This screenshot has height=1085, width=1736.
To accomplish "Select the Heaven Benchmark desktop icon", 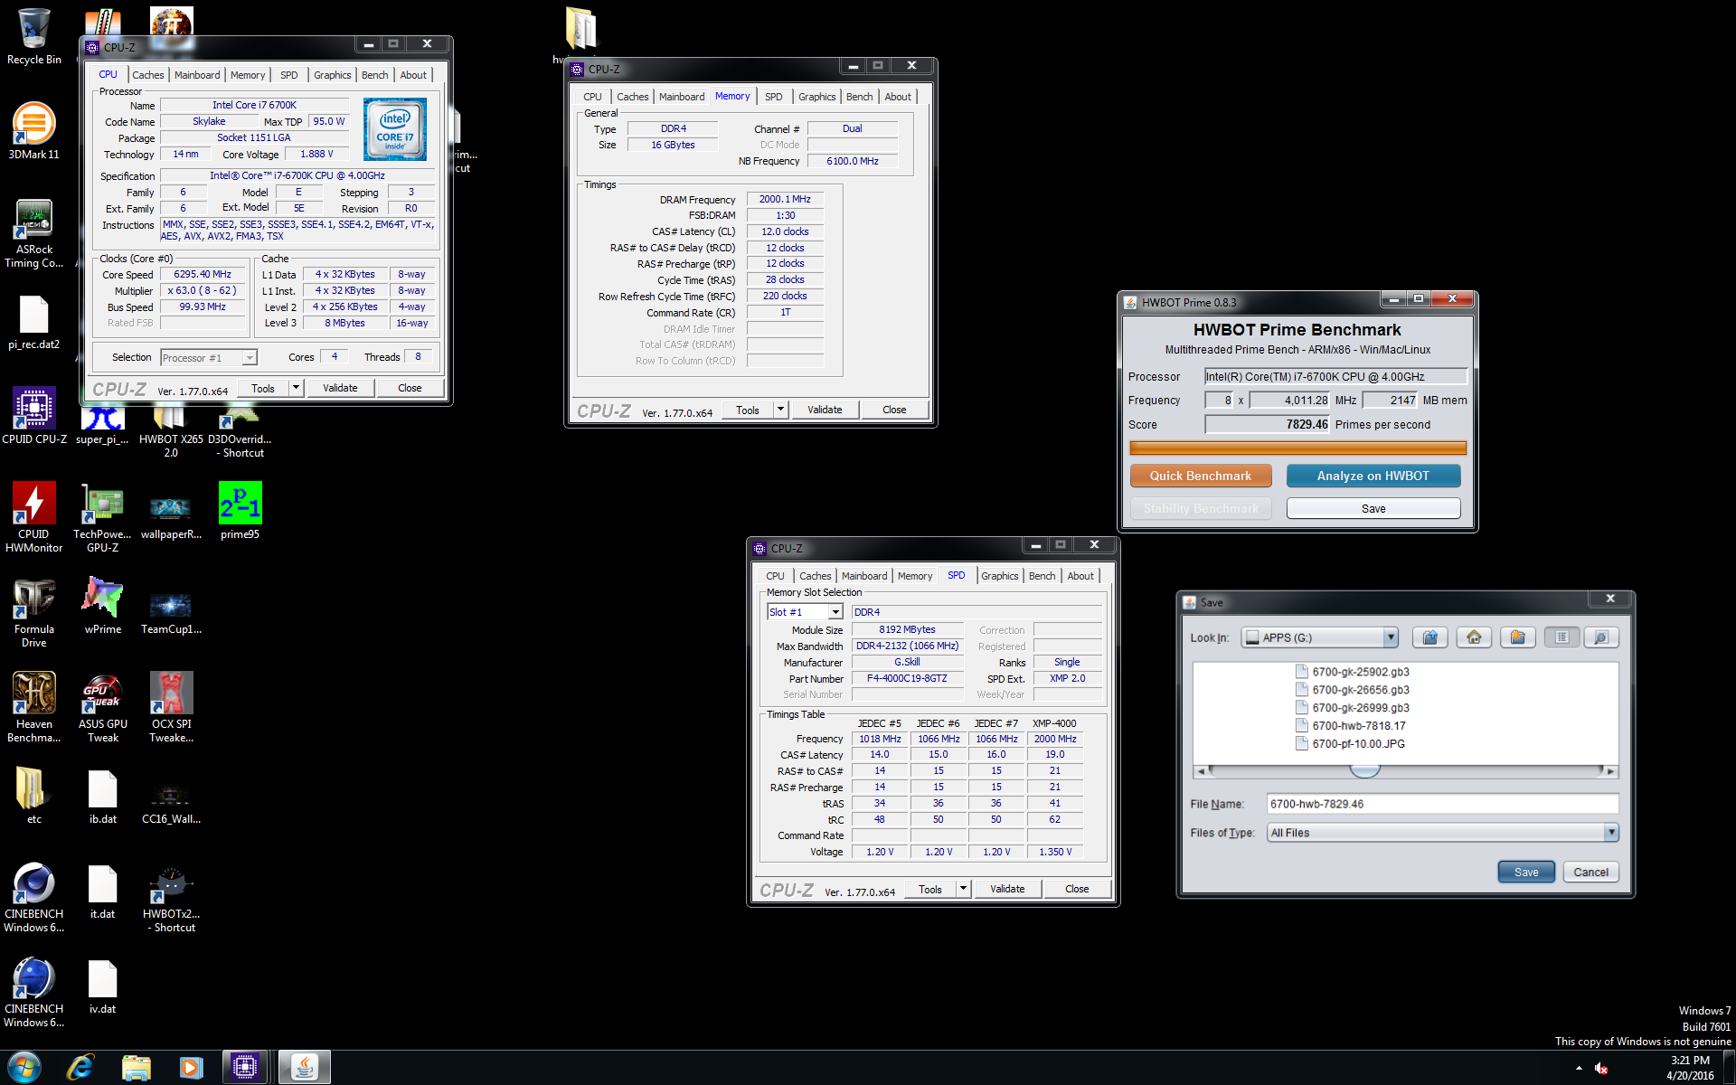I will (34, 707).
